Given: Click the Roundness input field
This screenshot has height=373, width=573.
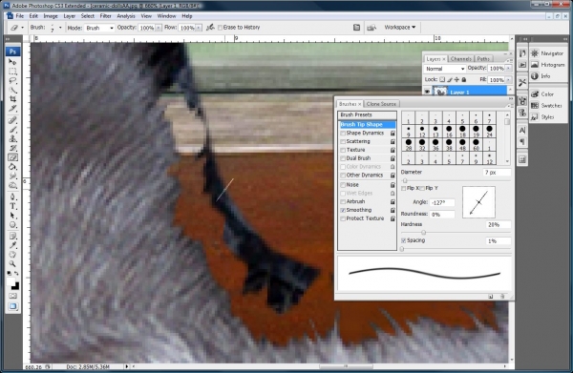Looking at the screenshot, I should [442, 215].
